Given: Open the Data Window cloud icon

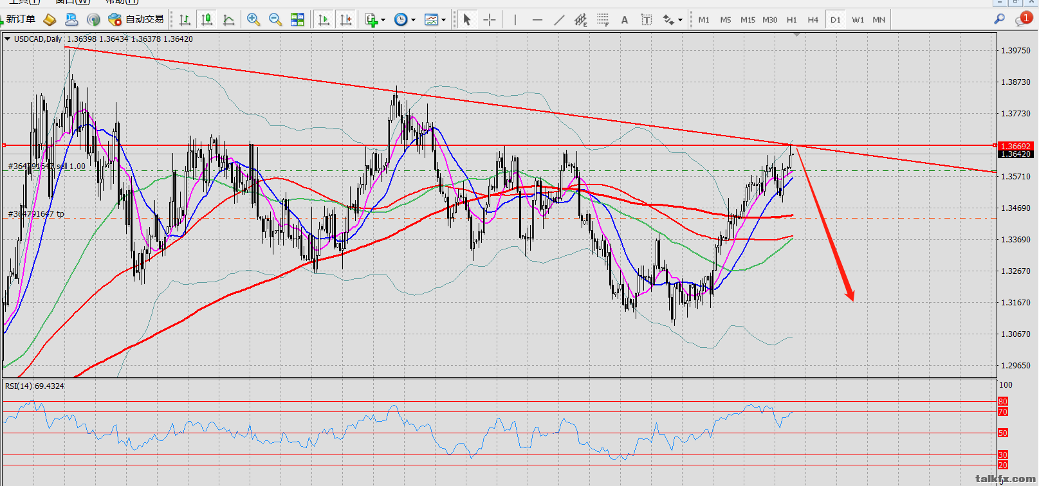Looking at the screenshot, I should [71, 19].
